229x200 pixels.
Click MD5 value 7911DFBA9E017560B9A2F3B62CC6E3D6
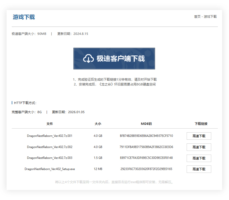click(146, 147)
